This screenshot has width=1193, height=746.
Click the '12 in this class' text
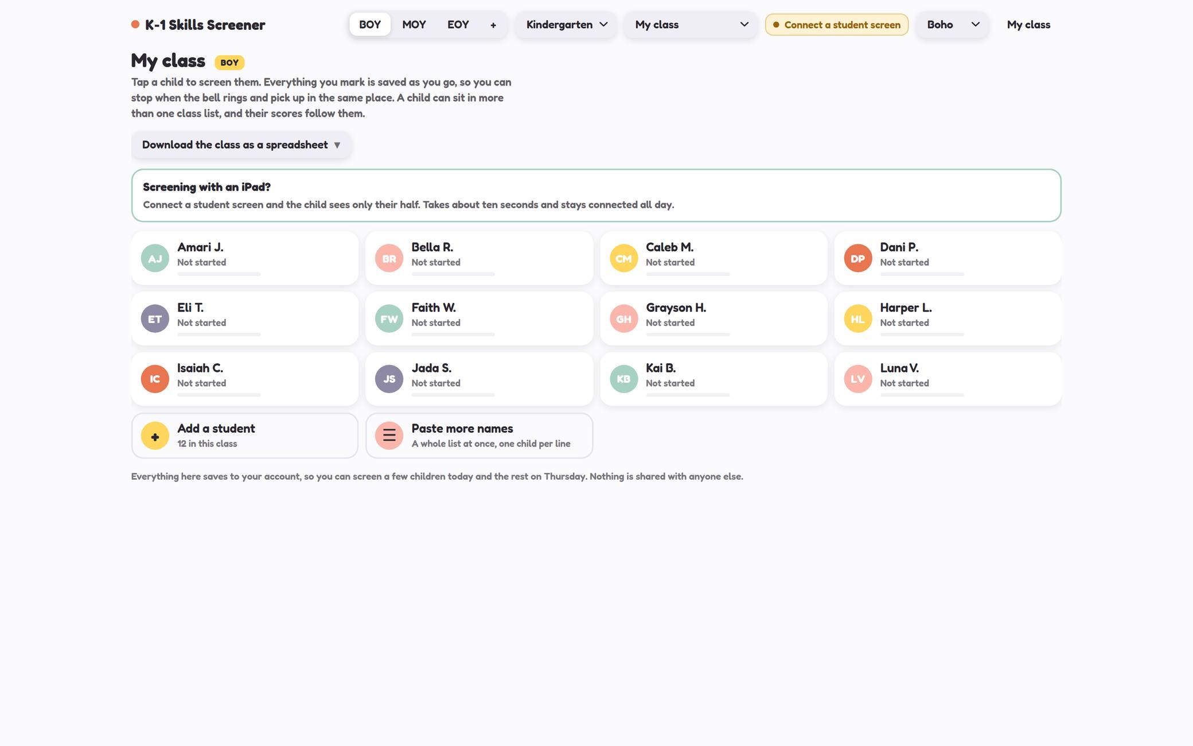pyautogui.click(x=207, y=444)
